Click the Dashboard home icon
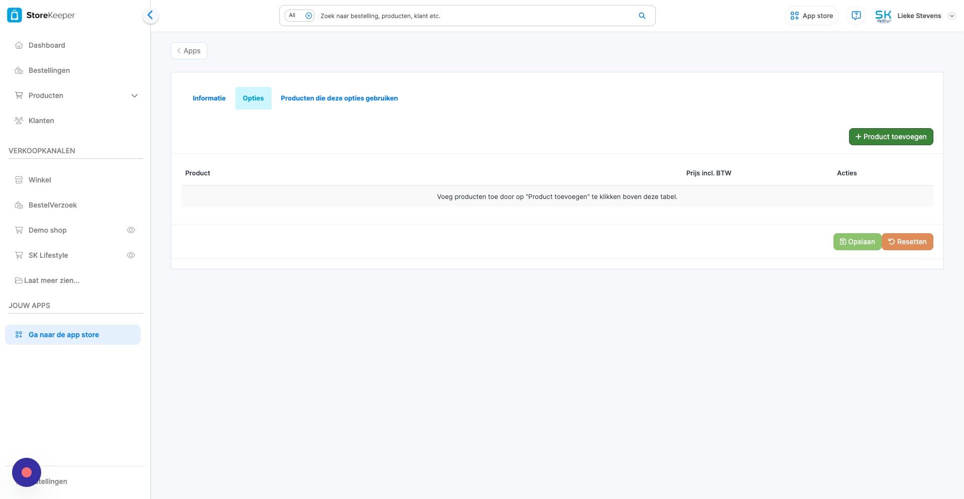This screenshot has height=499, width=964. (x=19, y=45)
